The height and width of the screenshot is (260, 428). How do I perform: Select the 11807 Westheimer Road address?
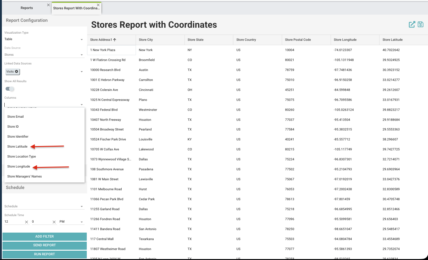(x=111, y=249)
